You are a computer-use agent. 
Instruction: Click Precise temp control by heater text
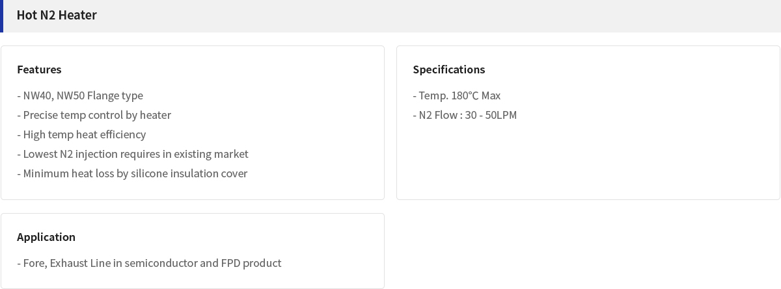(94, 115)
